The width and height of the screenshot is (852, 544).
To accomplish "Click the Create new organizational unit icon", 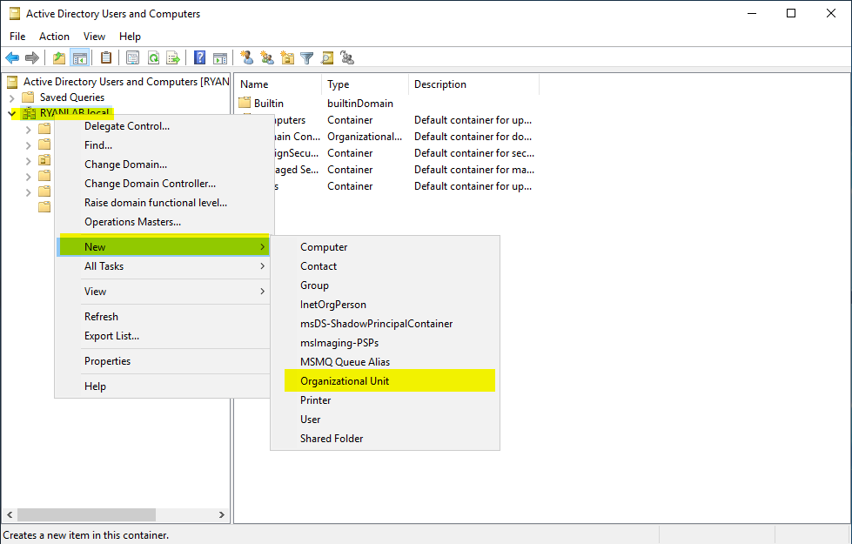I will click(x=285, y=57).
